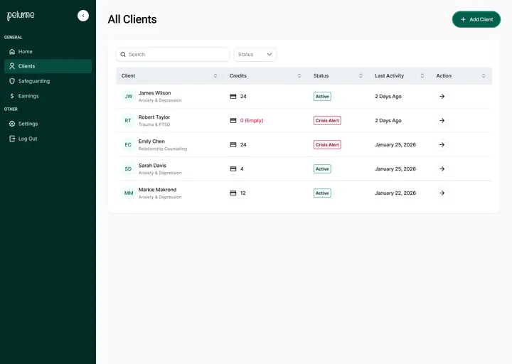Click the James Wilson client name
Screen dimensions: 512x364
pos(154,93)
